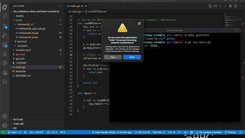The height and width of the screenshot is (138, 245).
Task: Open Makefile in the explorer
Action: click(21, 71)
